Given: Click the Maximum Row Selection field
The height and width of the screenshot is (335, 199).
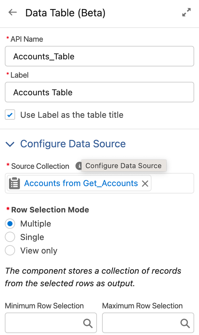Looking at the screenshot, I should 148,323.
